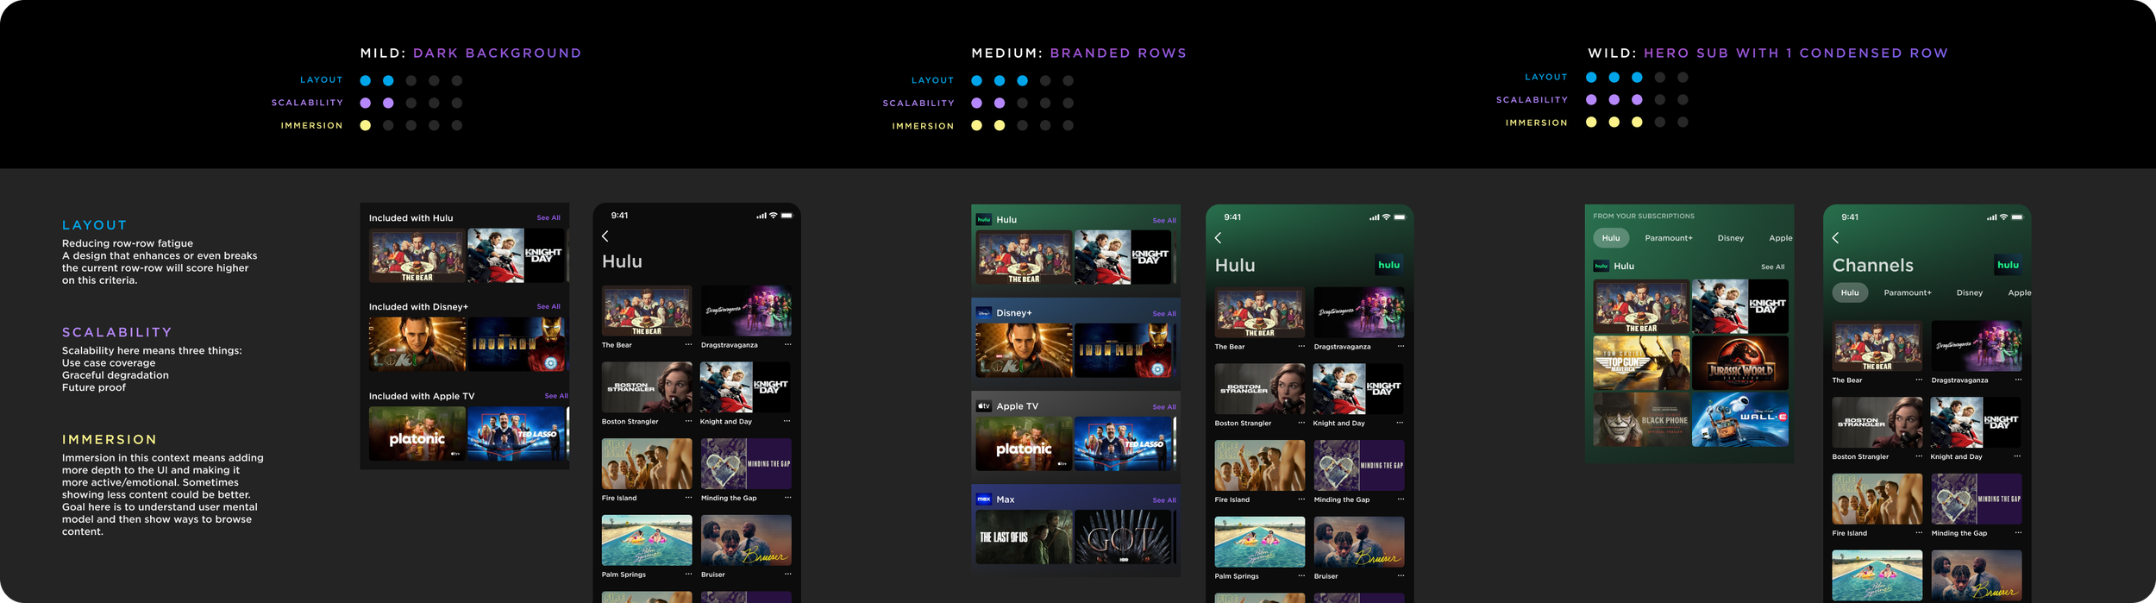Open more options dots for Bruiser on dark Hulu phone
Viewport: 2156px width, 603px height.
tap(787, 574)
